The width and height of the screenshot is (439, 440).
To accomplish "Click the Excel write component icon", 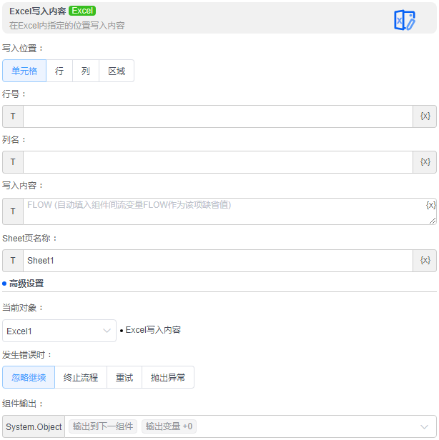I will [405, 20].
